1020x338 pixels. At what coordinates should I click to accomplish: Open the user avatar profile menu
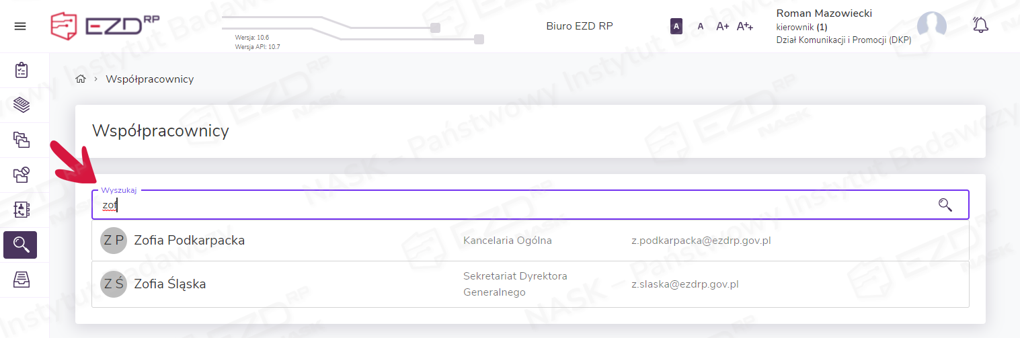coord(932,26)
